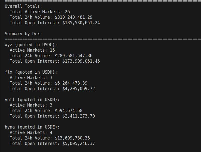The image size is (201, 152).
Task: Click the 'flx (quoted in USDH)' line
Action: click(x=31, y=72)
